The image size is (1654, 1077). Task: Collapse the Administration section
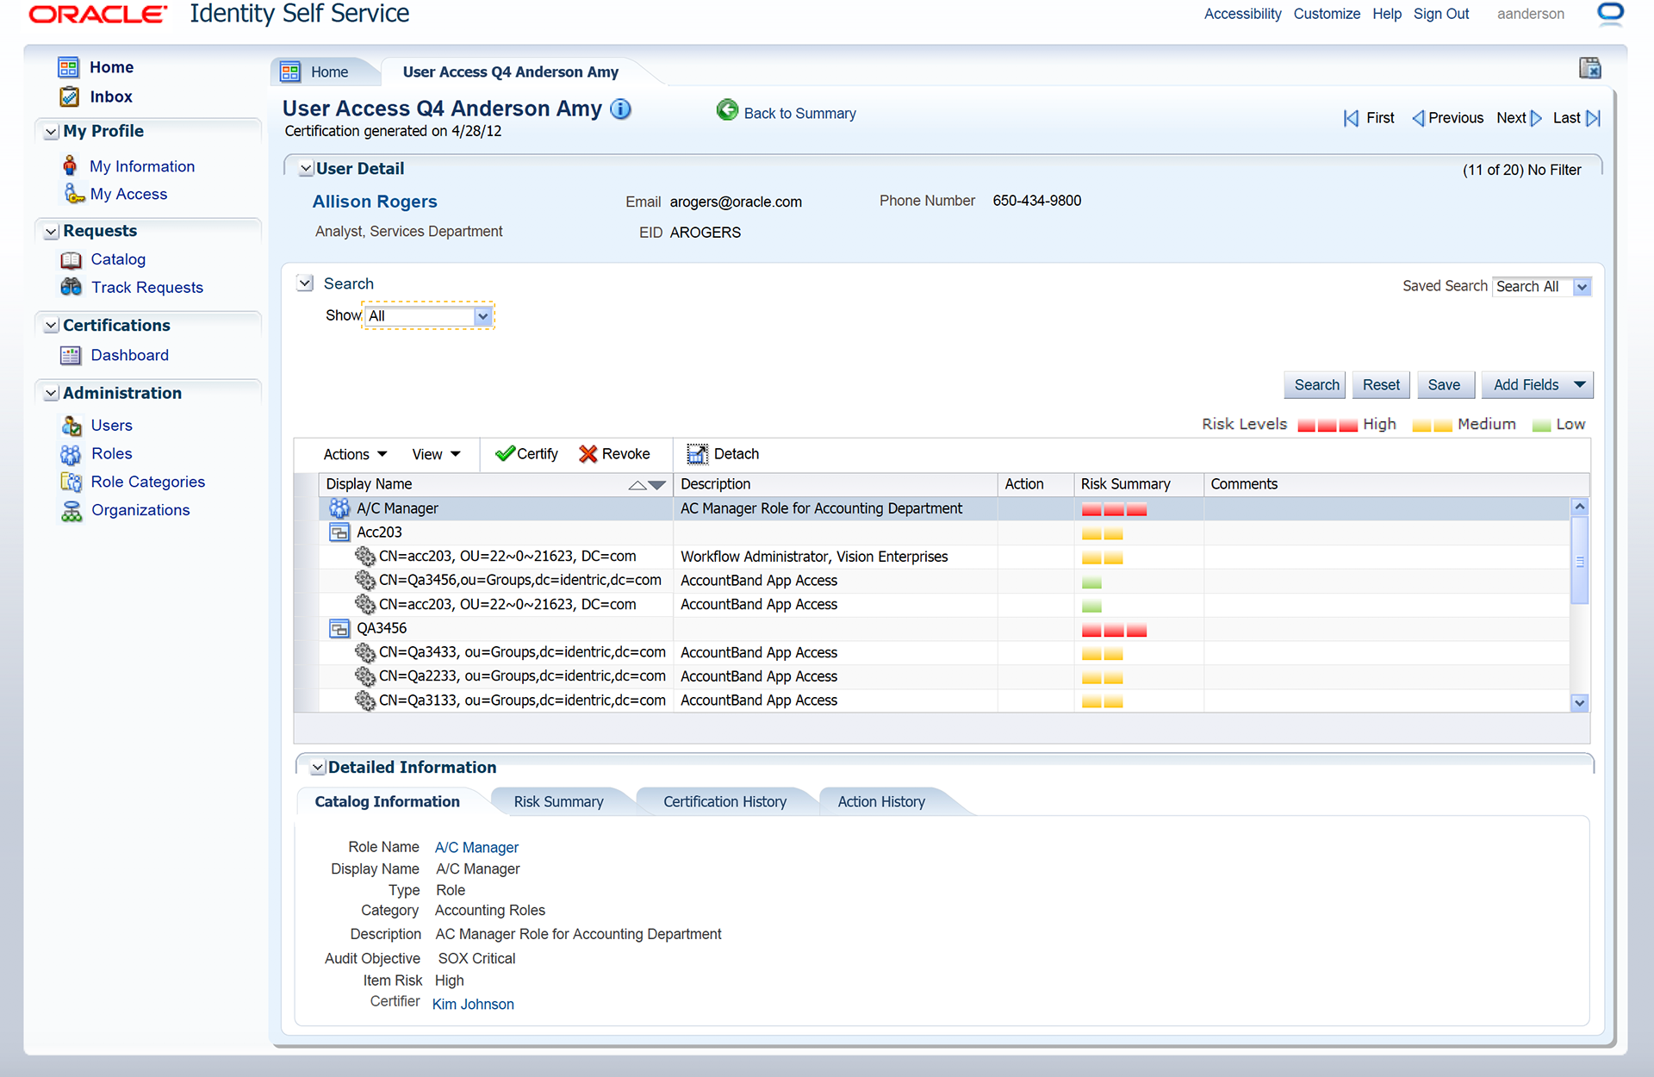pyautogui.click(x=52, y=394)
